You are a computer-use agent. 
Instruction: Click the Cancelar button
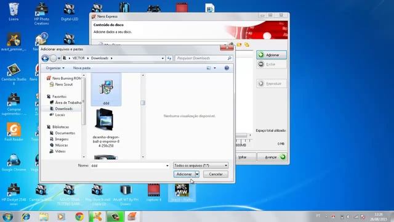(x=215, y=174)
